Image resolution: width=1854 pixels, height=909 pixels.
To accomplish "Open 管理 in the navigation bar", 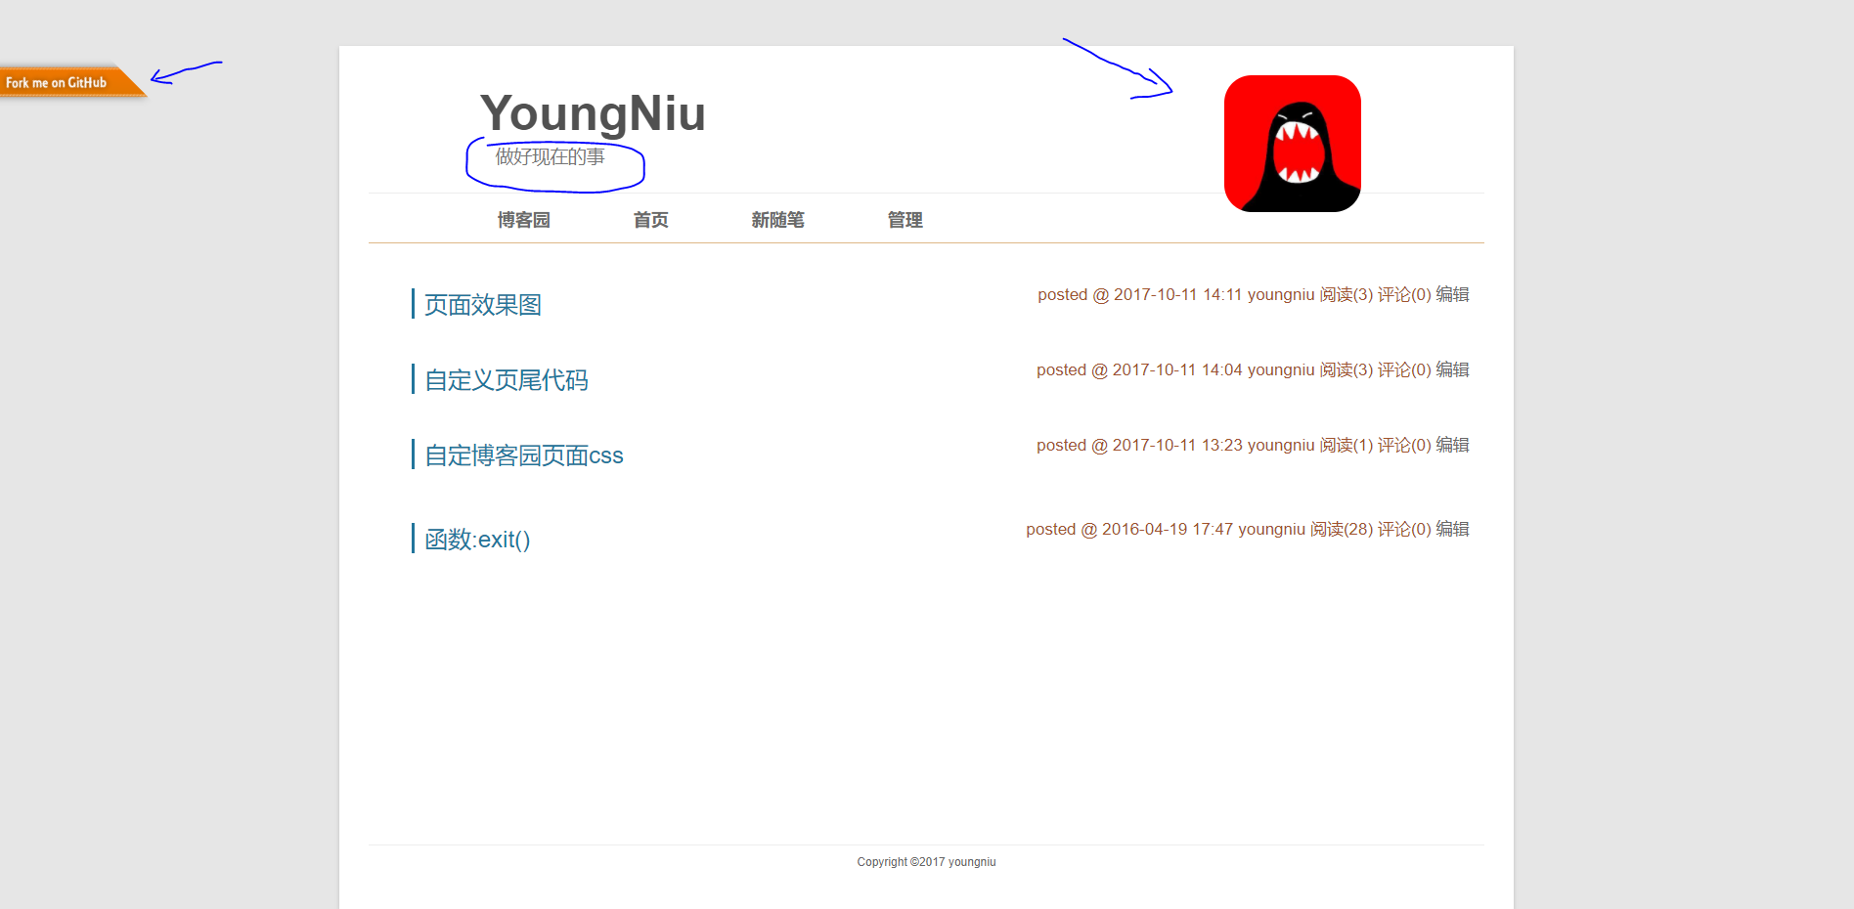I will tap(905, 220).
